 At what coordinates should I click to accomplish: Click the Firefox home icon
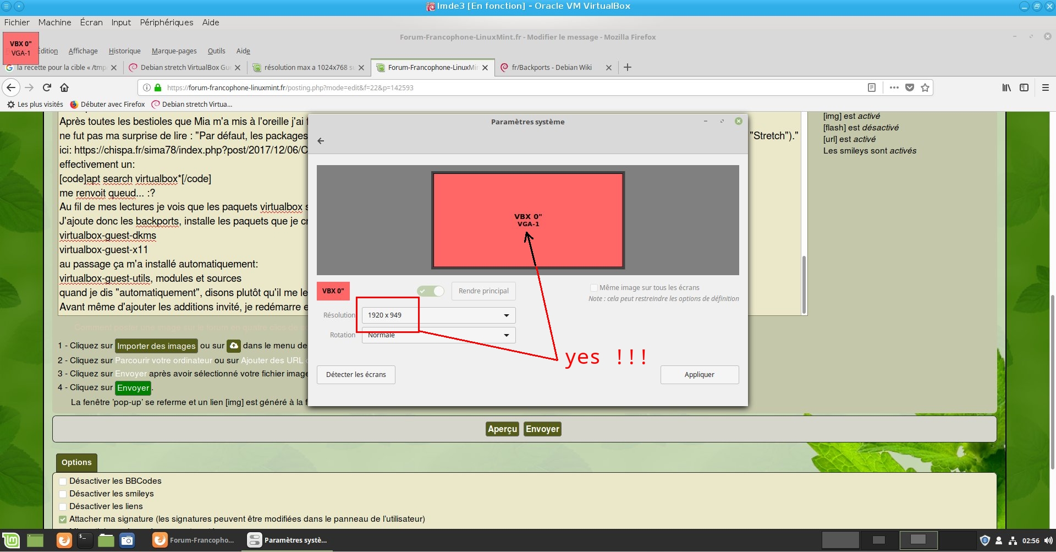pos(64,88)
